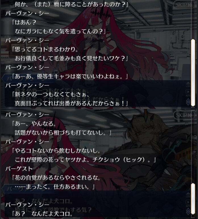Viewport: 198px width, 219px height.
Task: Toggle the AUTO play icon beside the なんだよ犬コロ line
Action: click(x=188, y=203)
